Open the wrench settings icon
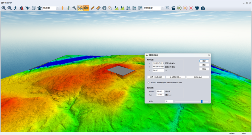This screenshot has height=135, width=252. pyautogui.click(x=74, y=8)
